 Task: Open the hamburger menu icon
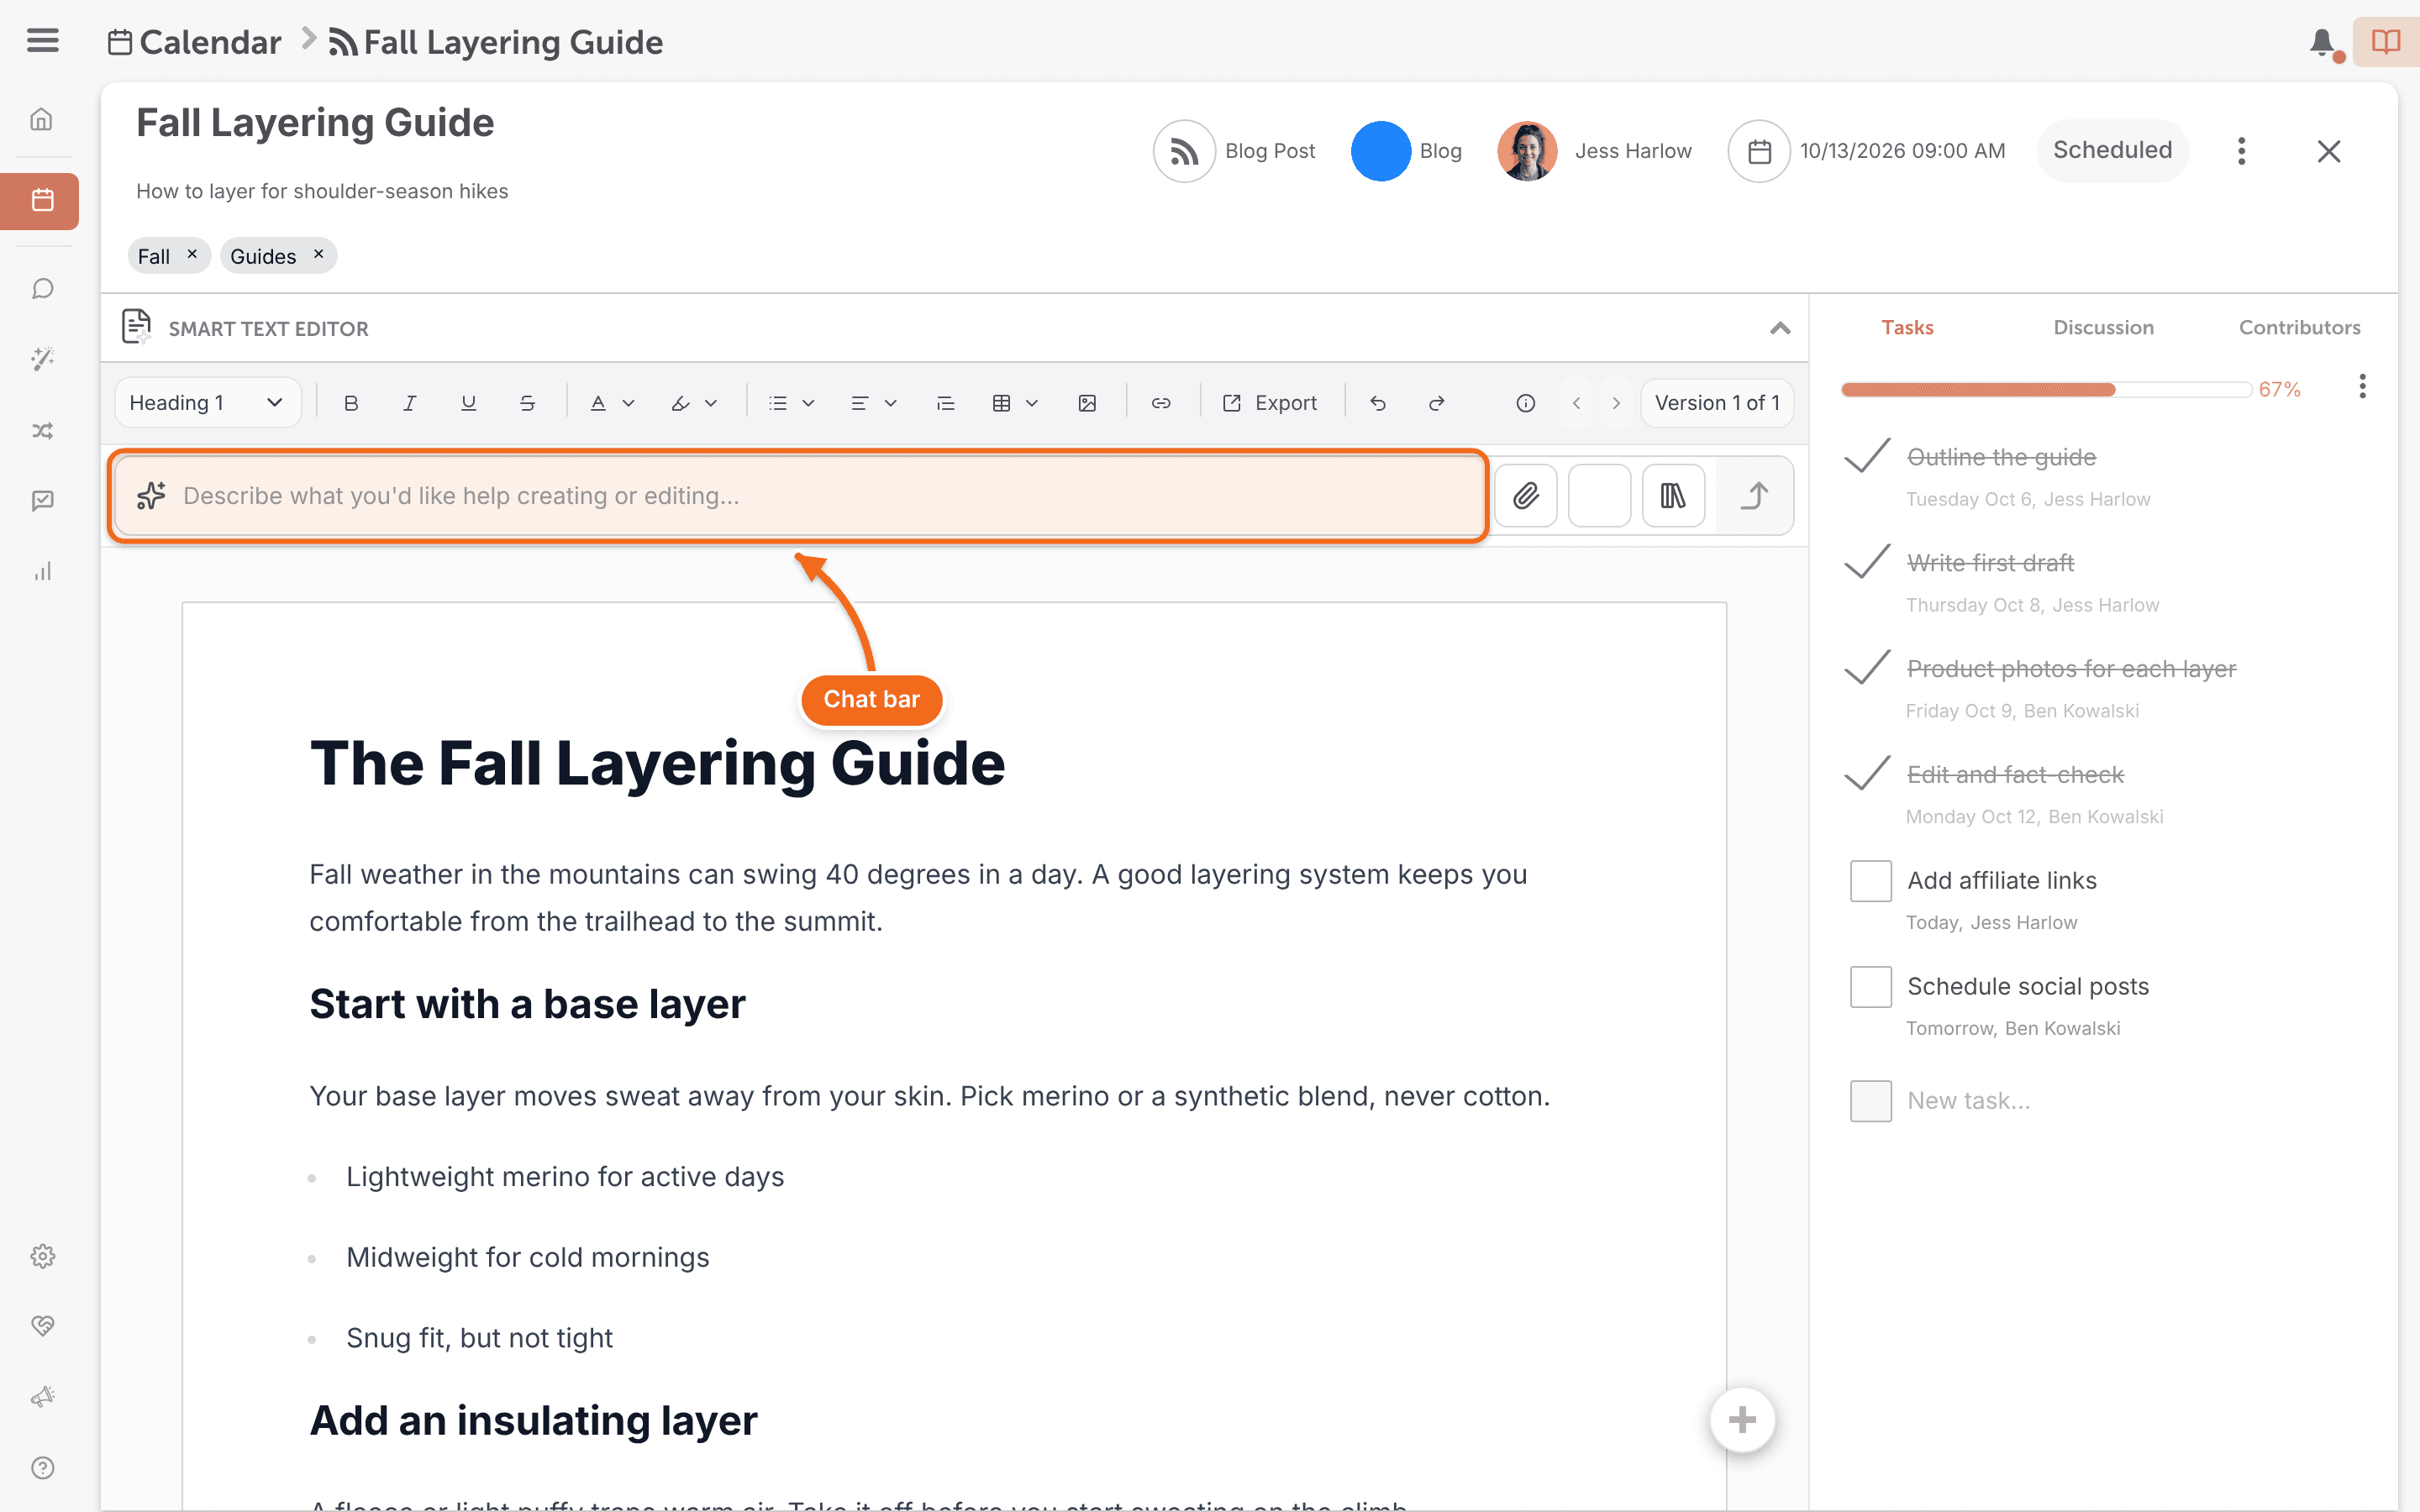point(42,41)
